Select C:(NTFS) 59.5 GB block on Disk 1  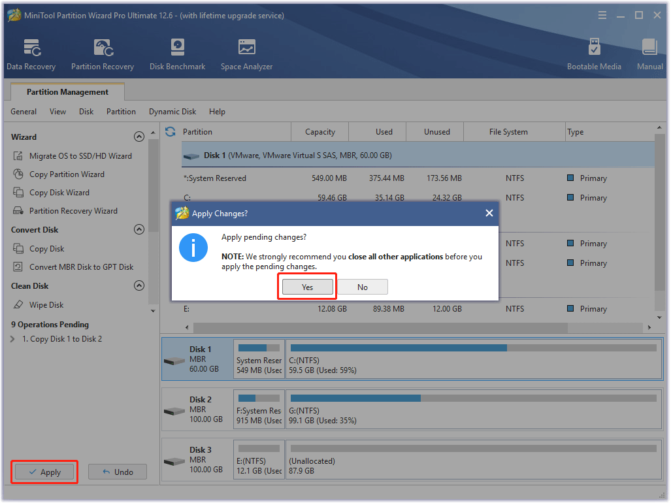(474, 359)
